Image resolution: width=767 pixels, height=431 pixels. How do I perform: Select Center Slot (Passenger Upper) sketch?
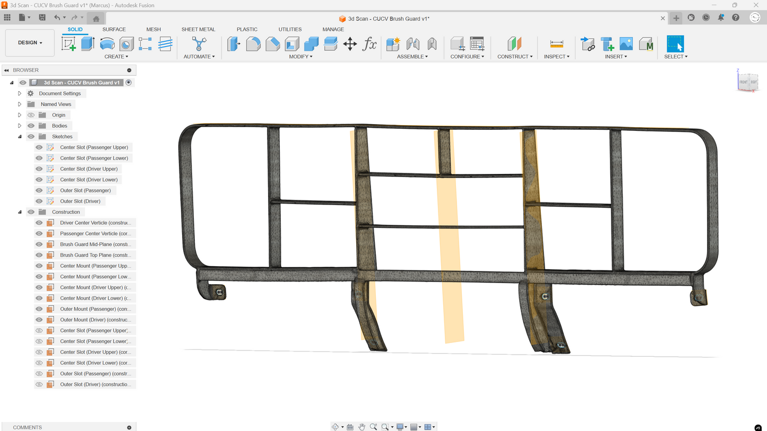94,147
